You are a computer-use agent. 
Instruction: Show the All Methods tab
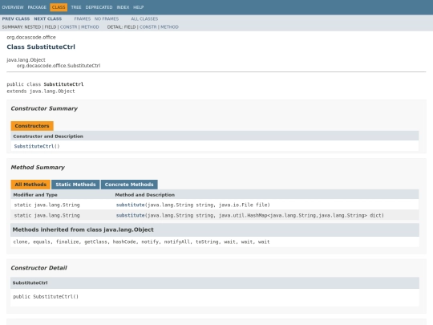[x=30, y=185]
